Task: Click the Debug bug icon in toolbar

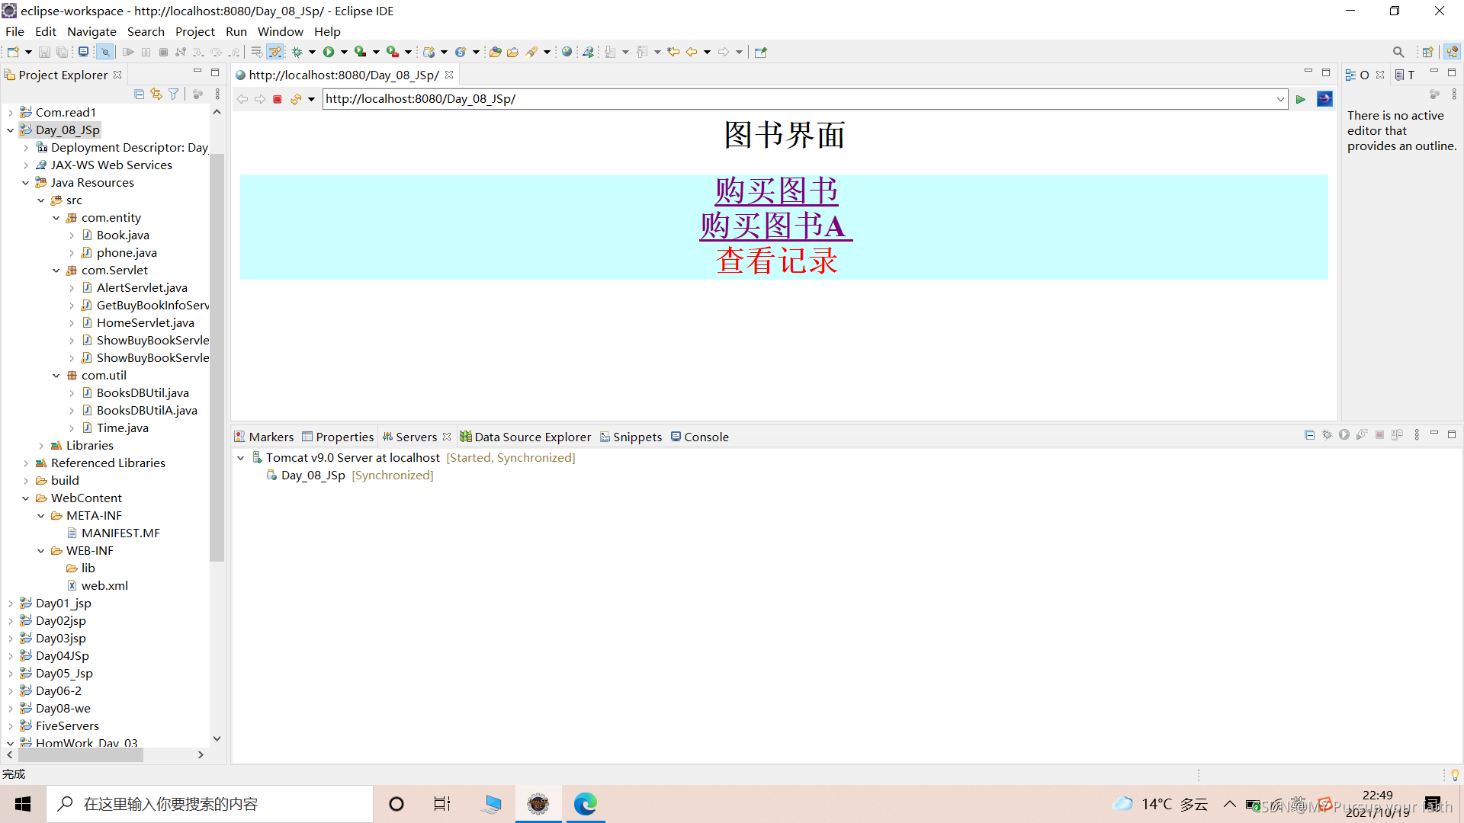Action: 297,52
